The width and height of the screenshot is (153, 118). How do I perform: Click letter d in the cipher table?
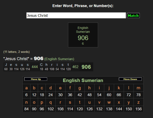click(x=50, y=88)
